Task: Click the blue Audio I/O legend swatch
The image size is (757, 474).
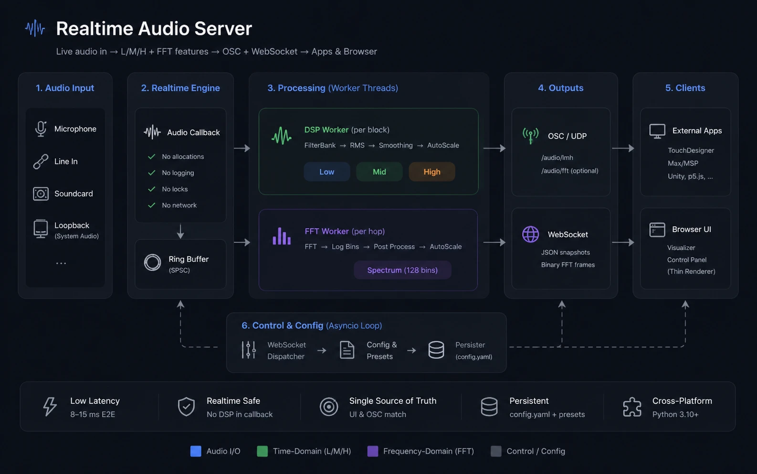Action: point(196,451)
